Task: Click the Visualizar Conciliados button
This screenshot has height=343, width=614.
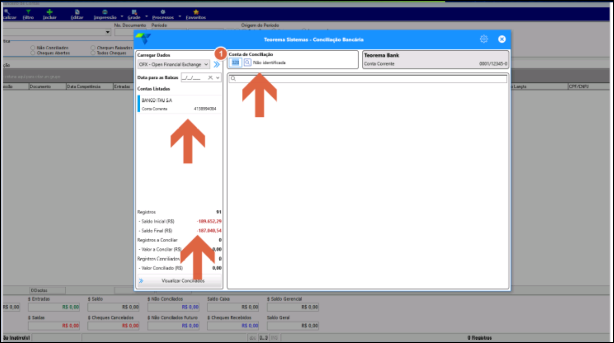Action: 179,281
